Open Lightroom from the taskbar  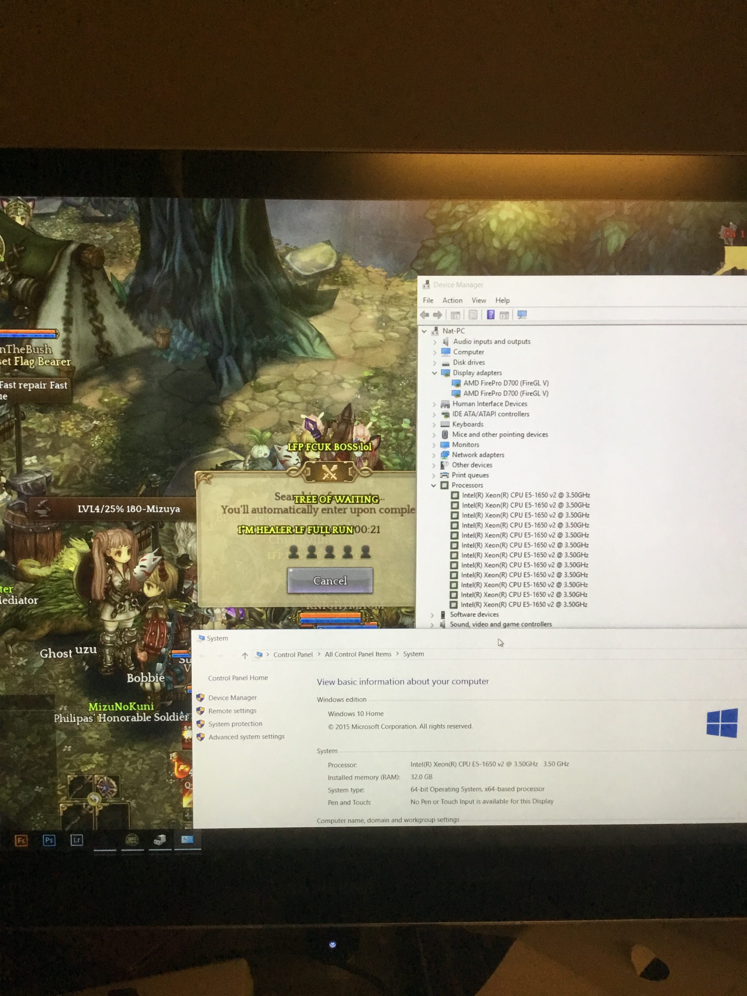pos(77,840)
